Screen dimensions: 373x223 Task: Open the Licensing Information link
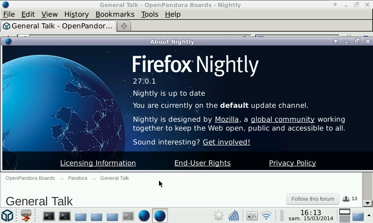(98, 163)
